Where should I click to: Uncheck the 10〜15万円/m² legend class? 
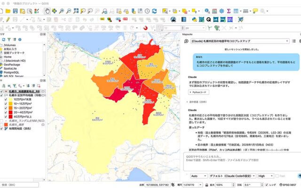pos(6,103)
